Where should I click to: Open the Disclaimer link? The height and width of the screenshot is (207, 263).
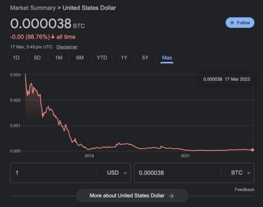(x=67, y=47)
